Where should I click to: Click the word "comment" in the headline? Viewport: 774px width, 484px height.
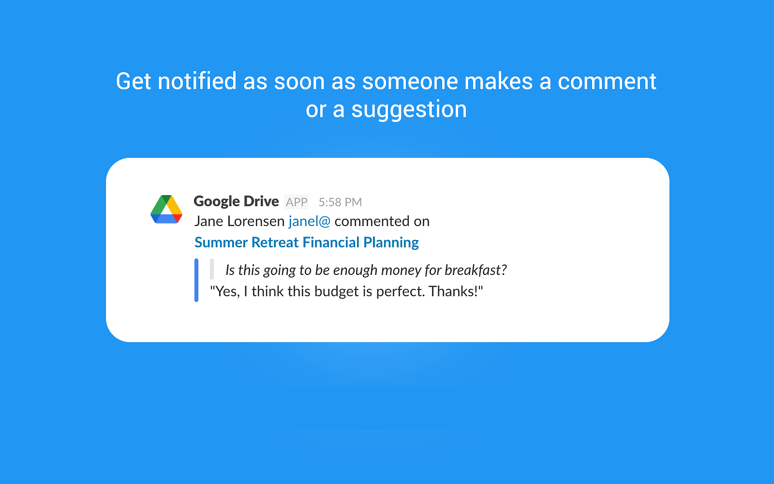coord(607,81)
